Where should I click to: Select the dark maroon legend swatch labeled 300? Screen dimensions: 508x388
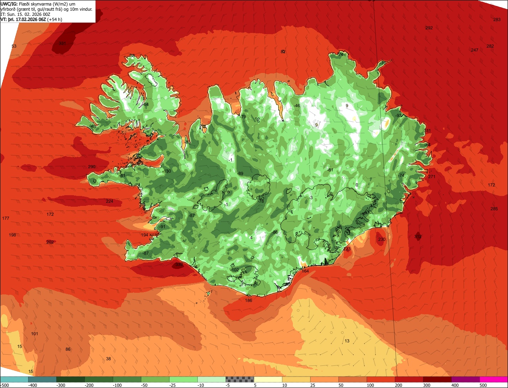pyautogui.click(x=437, y=380)
